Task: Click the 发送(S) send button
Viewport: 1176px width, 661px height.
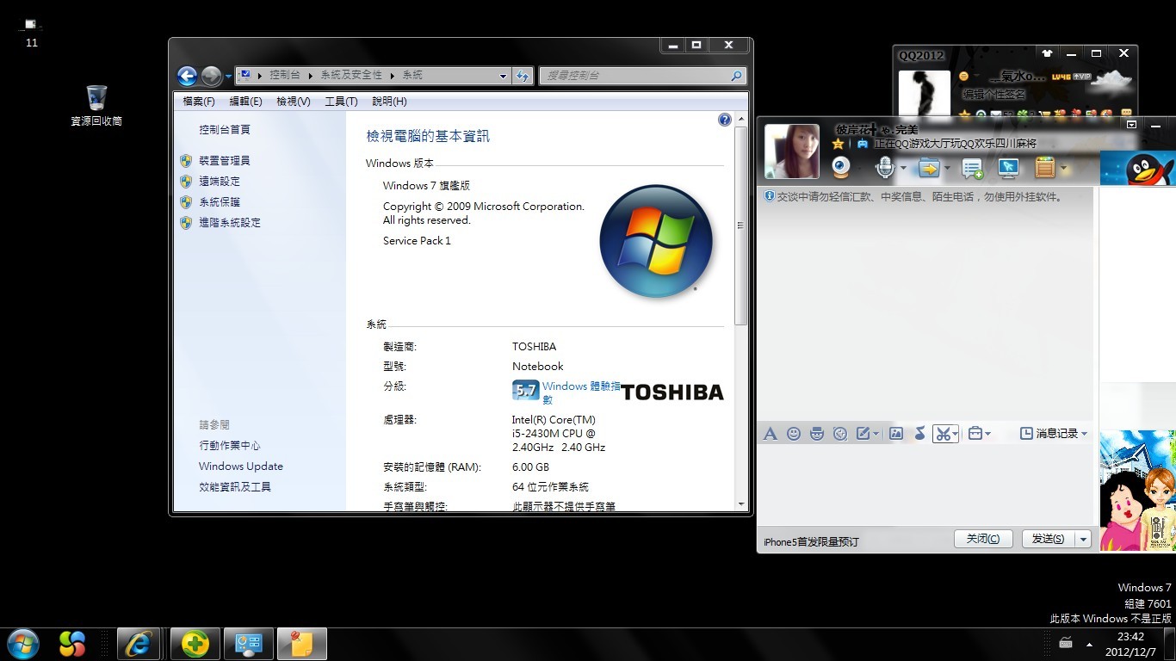Action: (1049, 539)
